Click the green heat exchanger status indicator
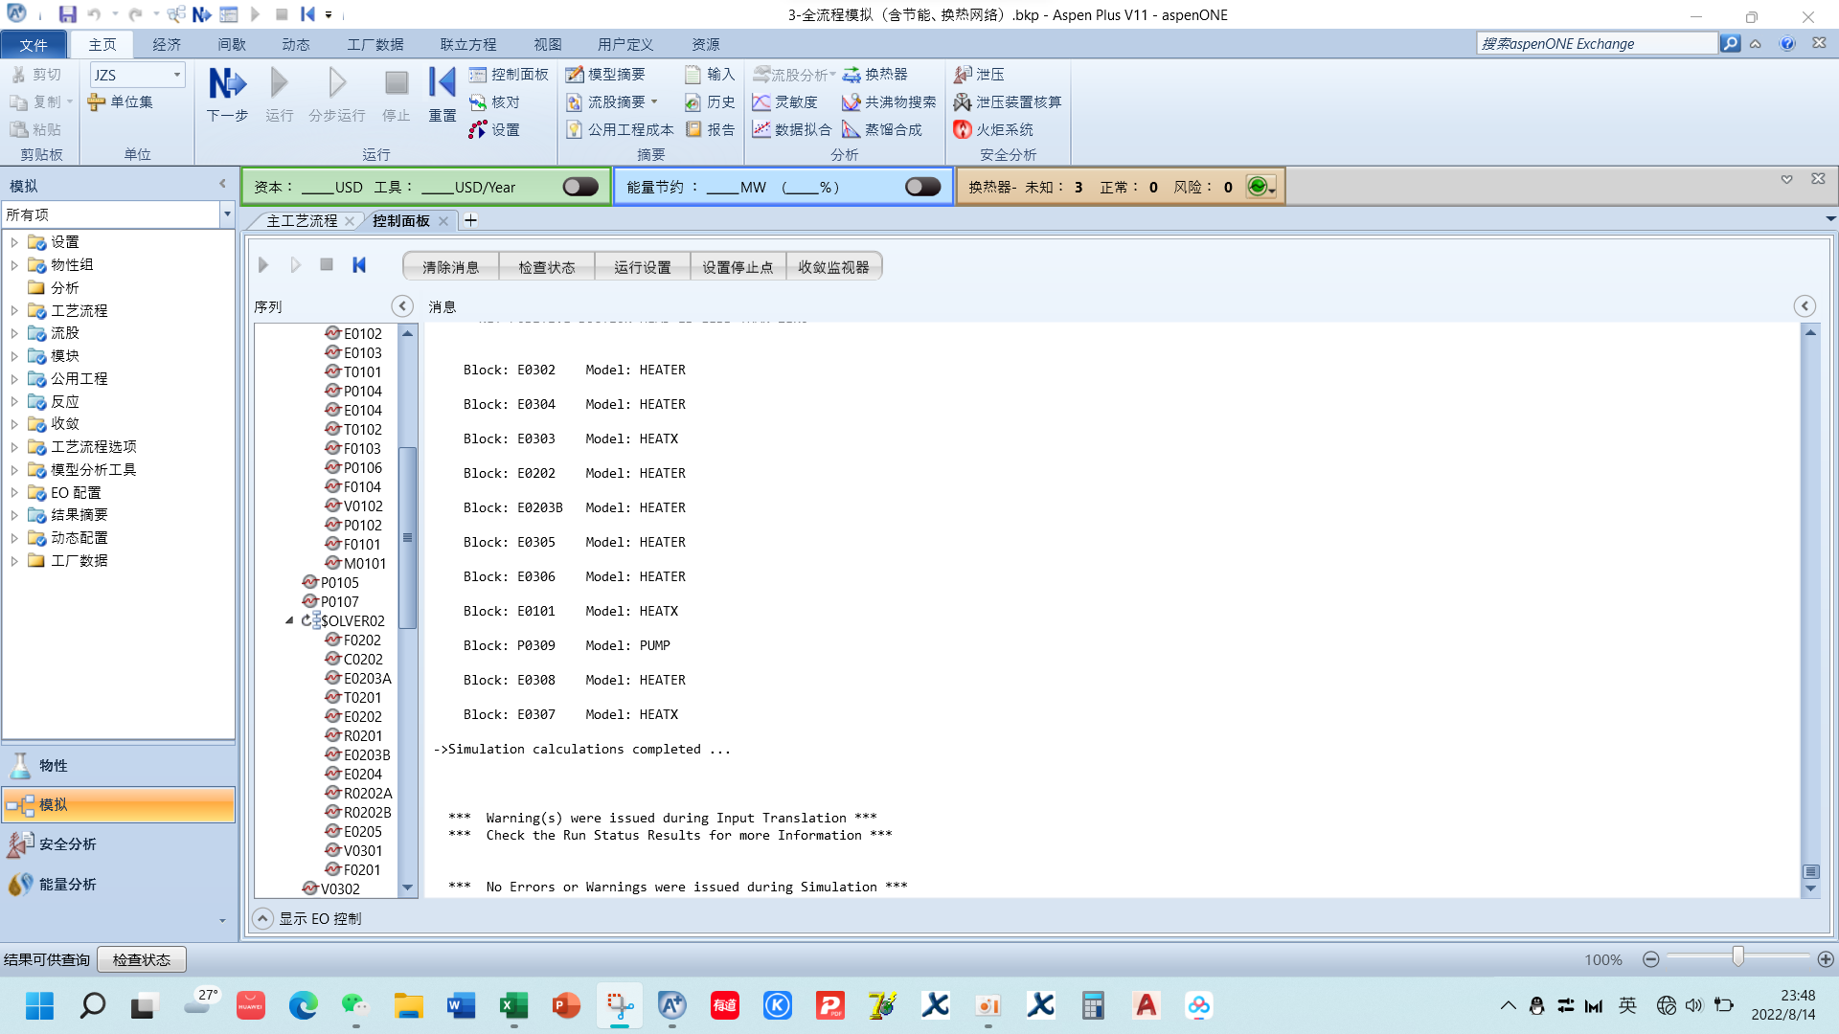 click(1259, 187)
